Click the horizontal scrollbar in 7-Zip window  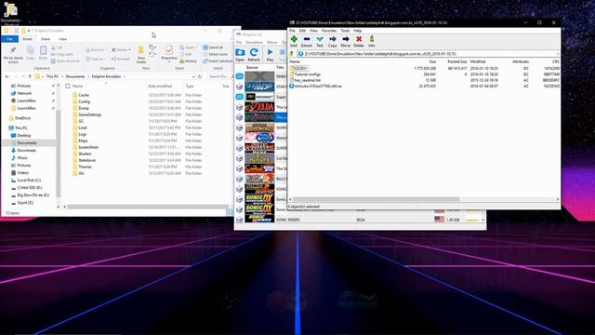coord(376,199)
